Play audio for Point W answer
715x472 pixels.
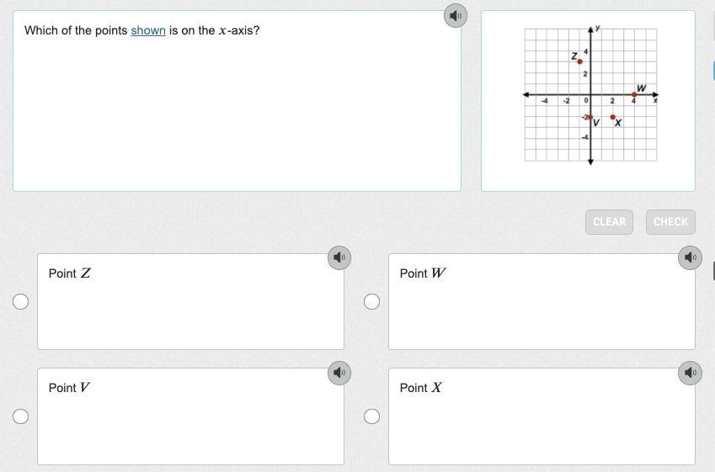690,258
